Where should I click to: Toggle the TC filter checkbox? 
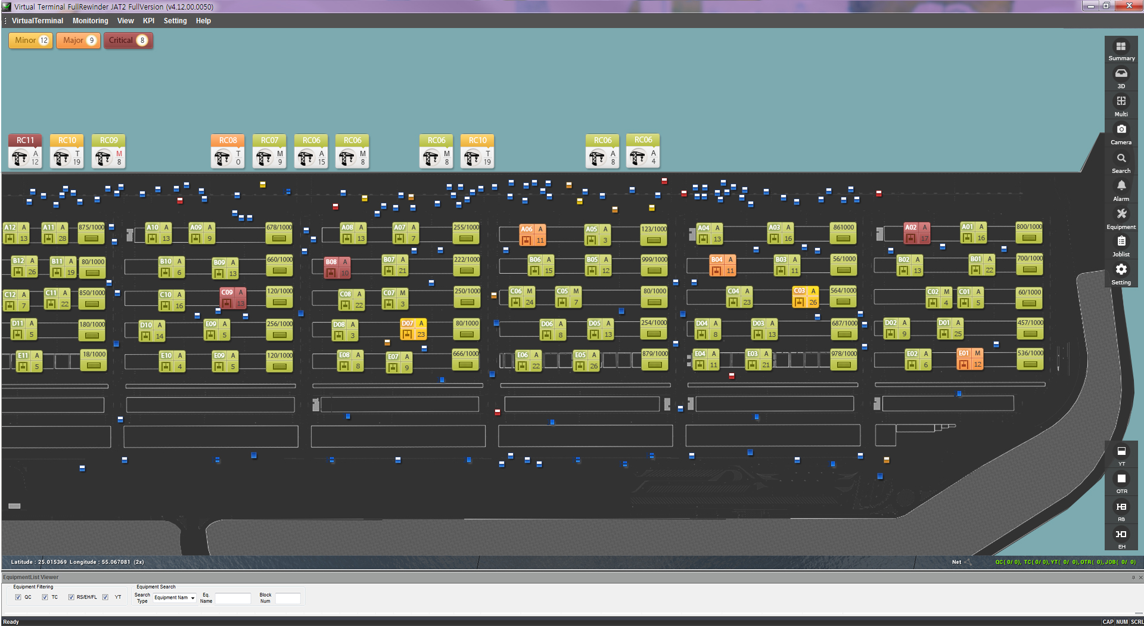pos(45,597)
